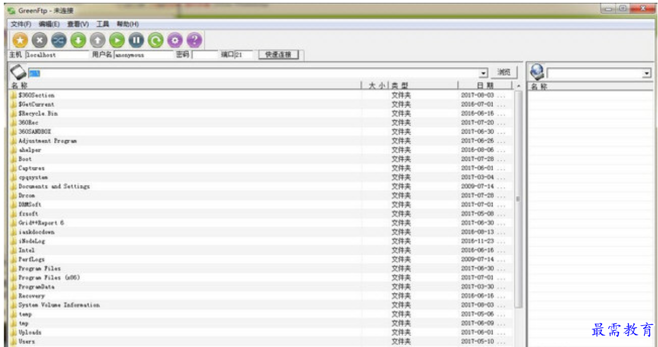Viewport: 658px width, 347px height.
Task: Open the 查看(V) menu
Action: [78, 24]
